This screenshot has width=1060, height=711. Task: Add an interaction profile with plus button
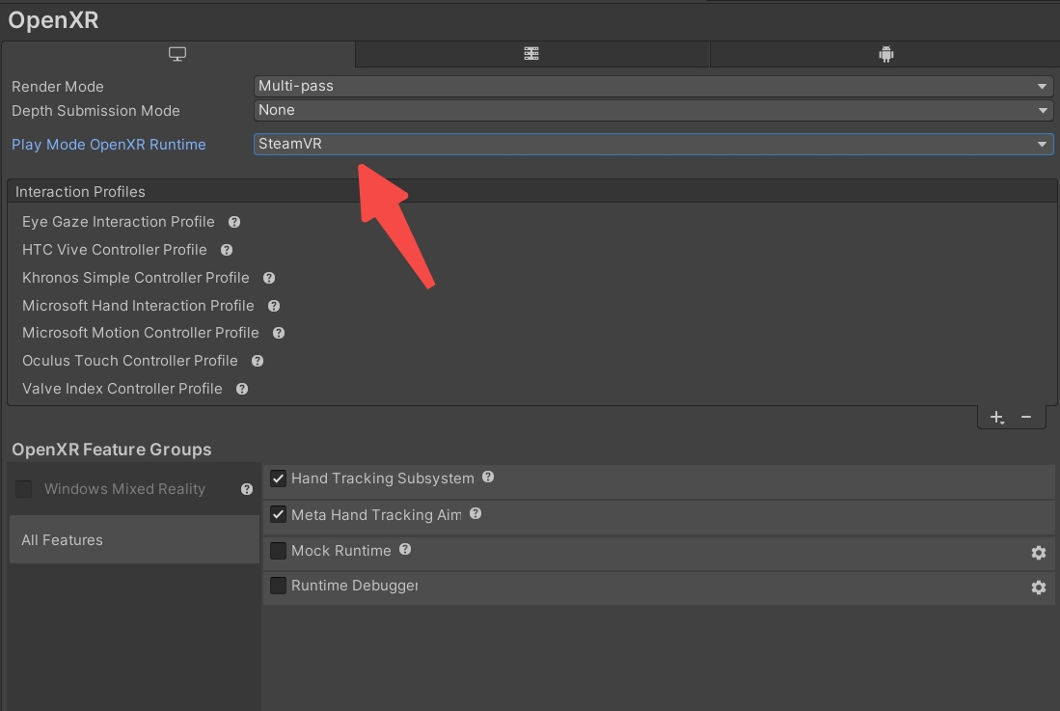(x=996, y=418)
